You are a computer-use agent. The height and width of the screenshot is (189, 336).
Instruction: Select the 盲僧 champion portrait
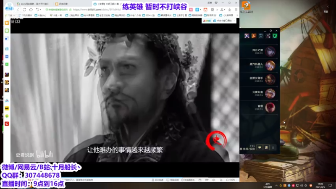tap(270, 108)
